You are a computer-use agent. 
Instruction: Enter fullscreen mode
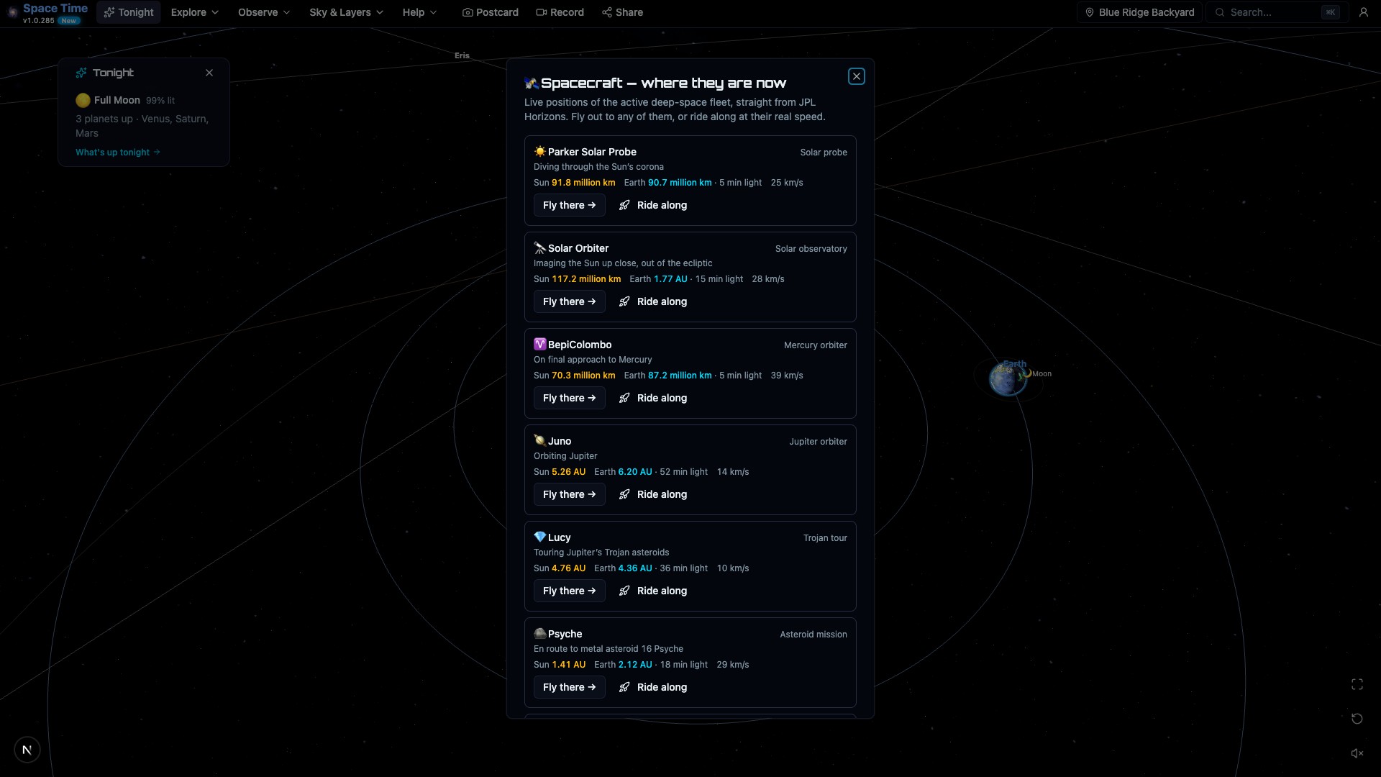(x=1357, y=684)
